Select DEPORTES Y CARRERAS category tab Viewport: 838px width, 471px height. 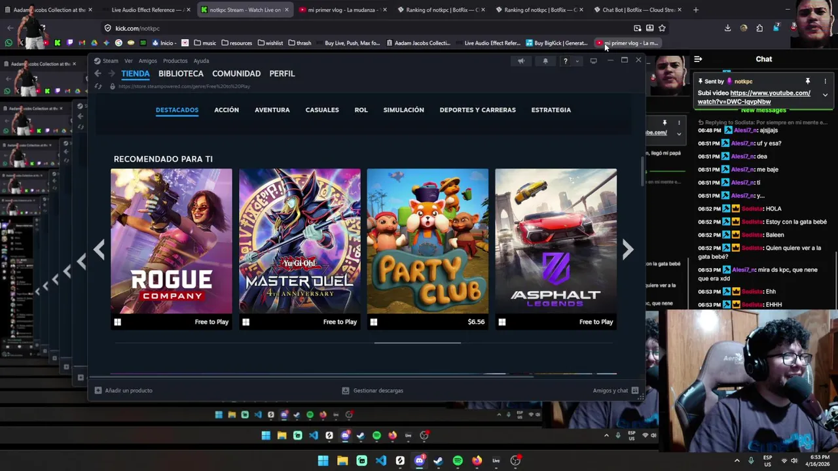(478, 110)
